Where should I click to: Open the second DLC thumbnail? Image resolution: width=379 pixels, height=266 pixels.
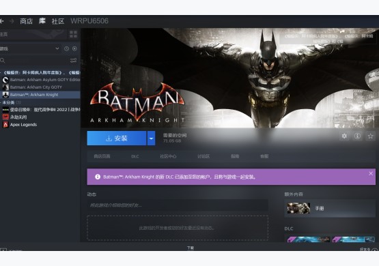[353, 239]
